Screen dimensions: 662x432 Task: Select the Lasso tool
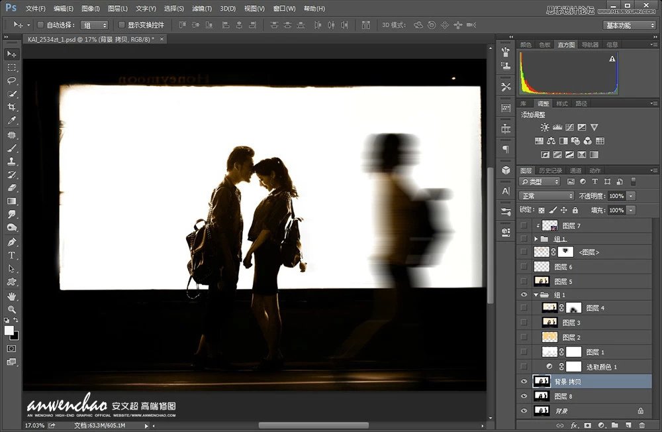click(12, 81)
